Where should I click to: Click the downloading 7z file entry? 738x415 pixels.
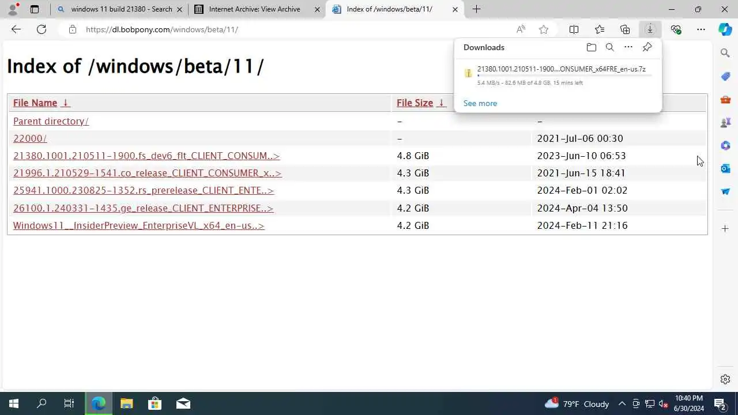point(558,75)
